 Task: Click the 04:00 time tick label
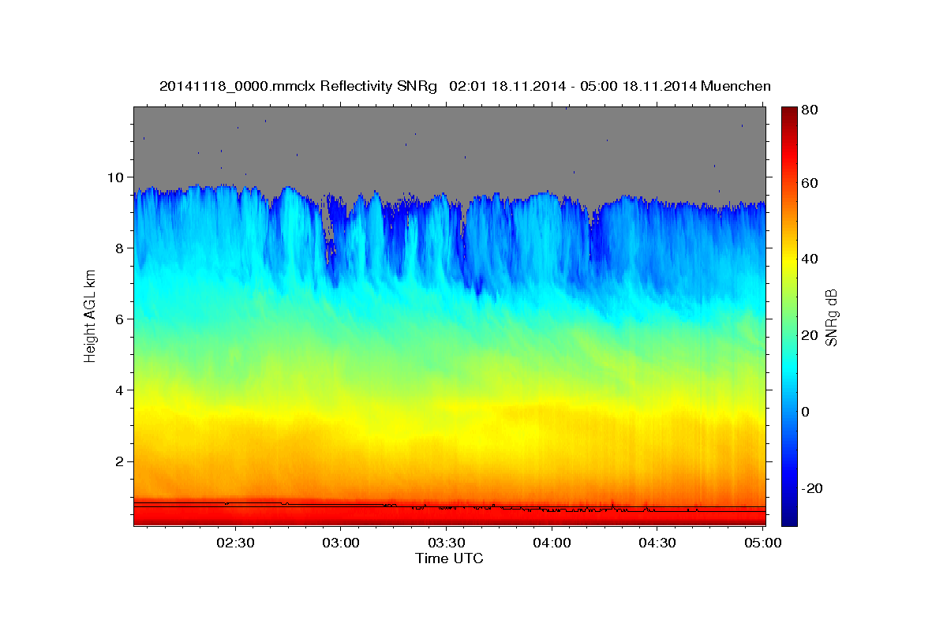point(552,543)
